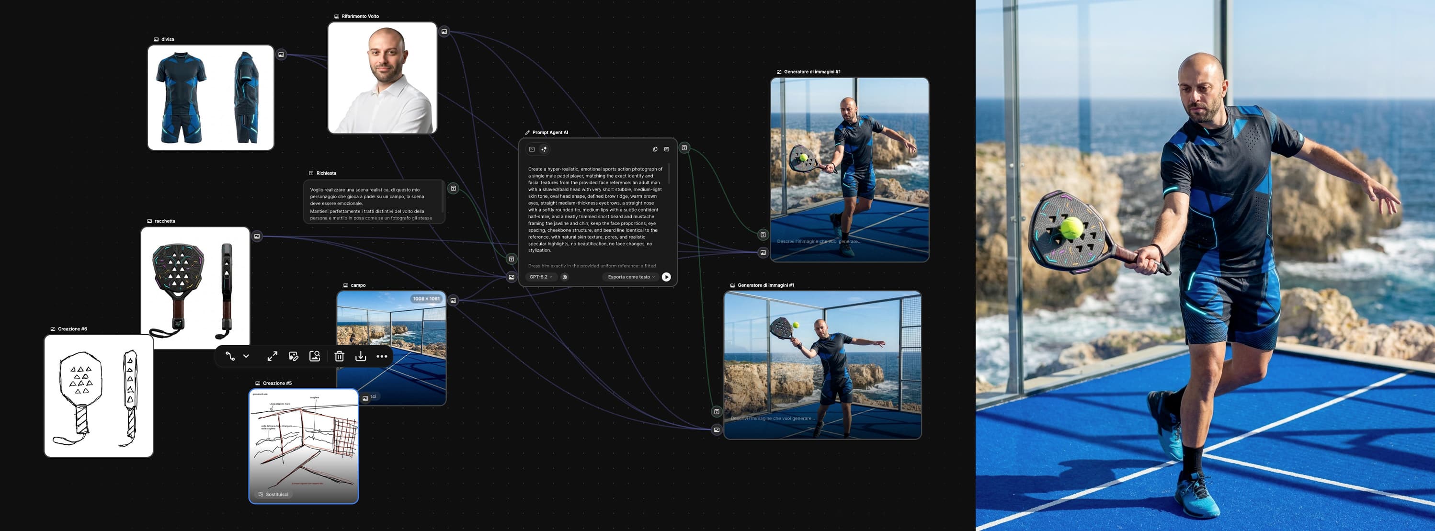
Task: Switch Prompt Agent to text view mode
Action: 532,149
